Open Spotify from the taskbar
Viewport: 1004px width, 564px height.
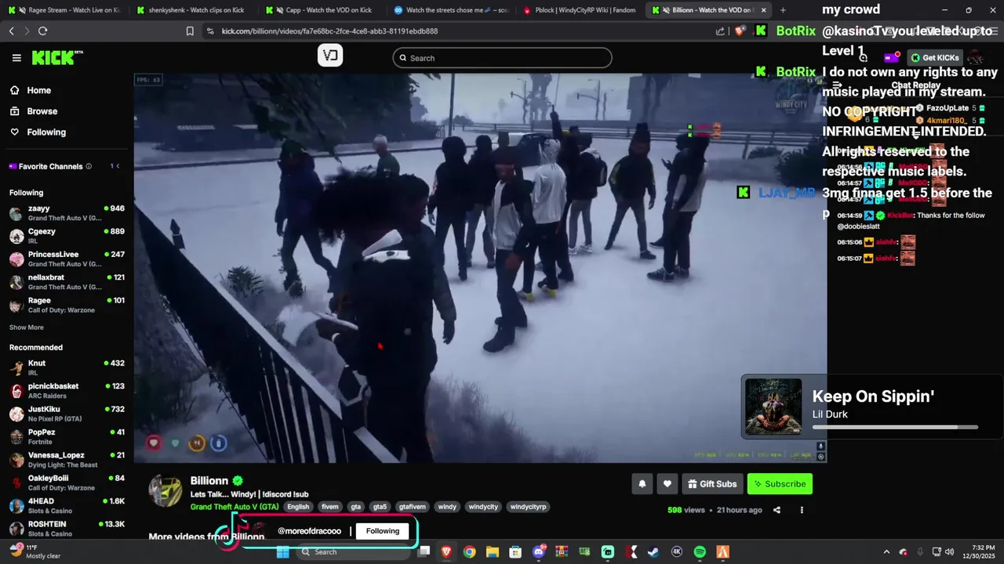pyautogui.click(x=700, y=552)
